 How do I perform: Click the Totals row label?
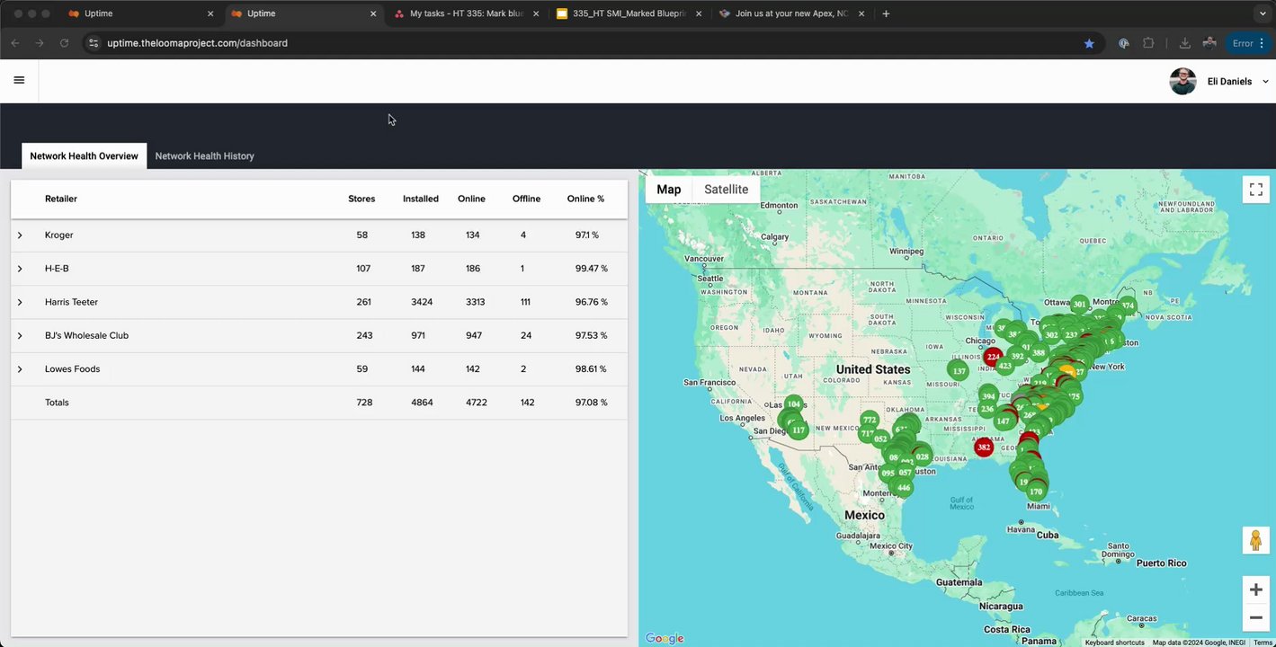[x=57, y=403]
